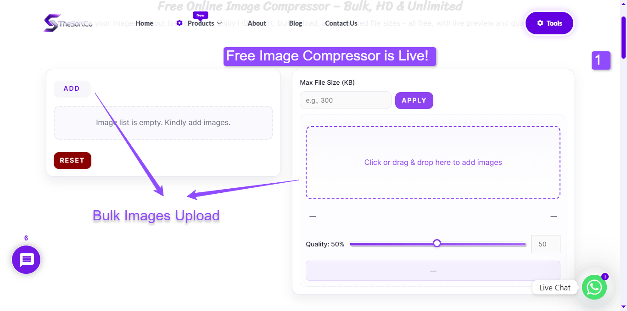The width and height of the screenshot is (627, 311).
Task: Select Home in the navigation bar
Action: (x=144, y=23)
